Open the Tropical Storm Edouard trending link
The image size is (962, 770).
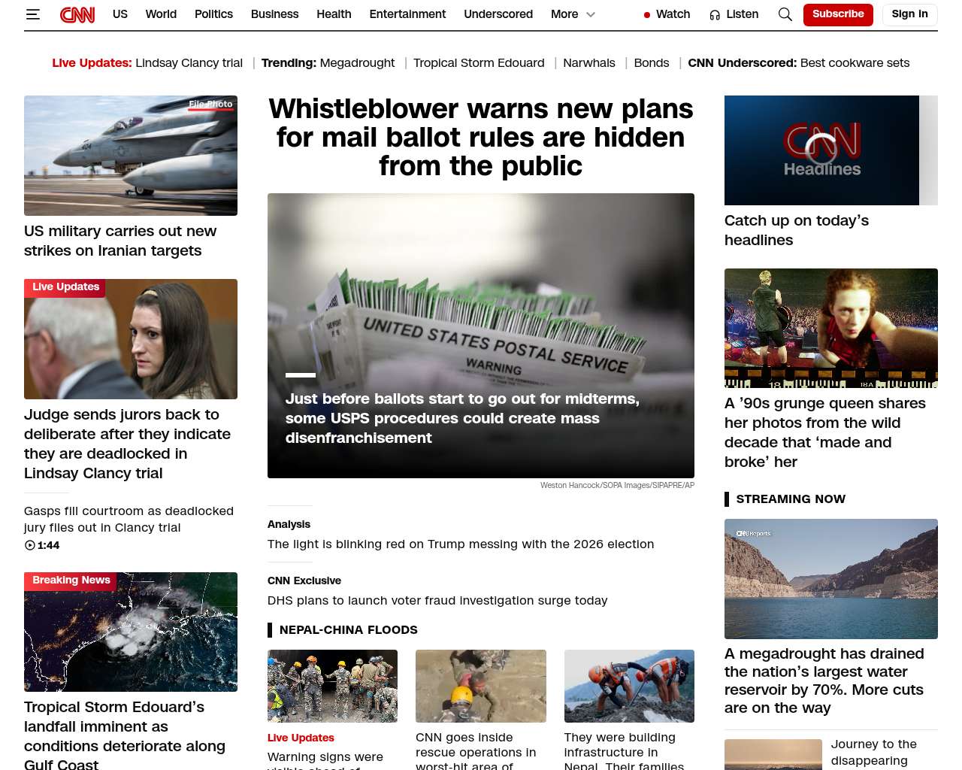(479, 63)
